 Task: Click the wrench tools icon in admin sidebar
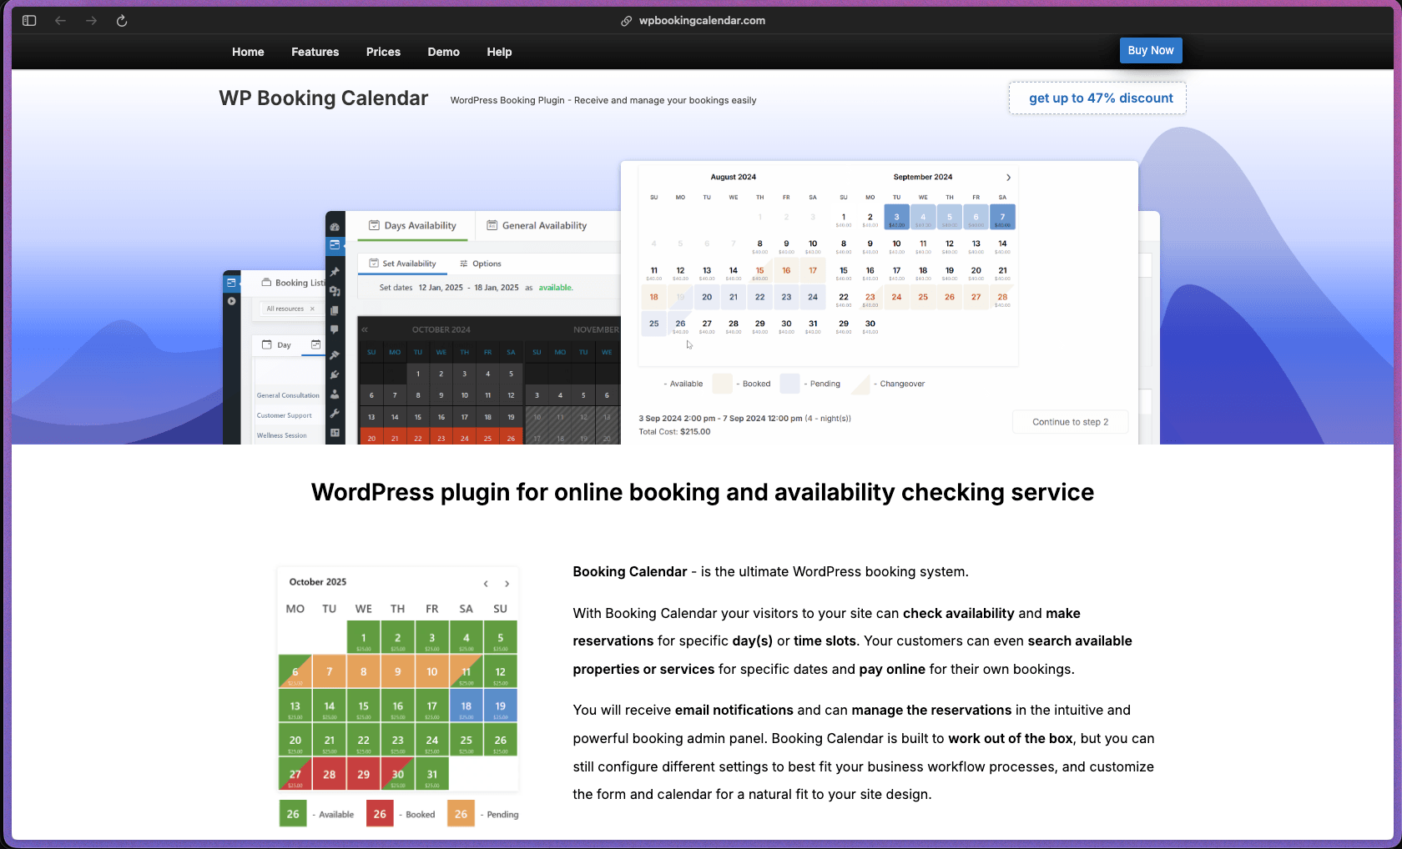335,414
